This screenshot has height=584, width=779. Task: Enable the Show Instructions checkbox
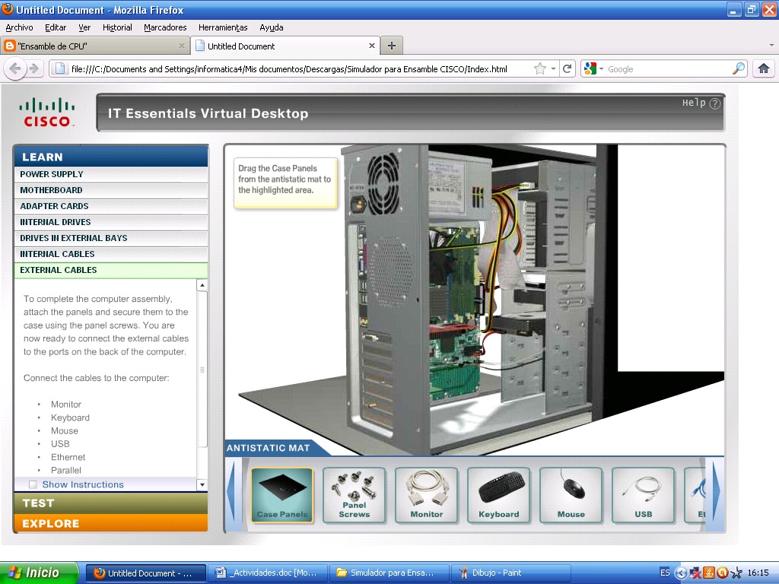pos(33,484)
